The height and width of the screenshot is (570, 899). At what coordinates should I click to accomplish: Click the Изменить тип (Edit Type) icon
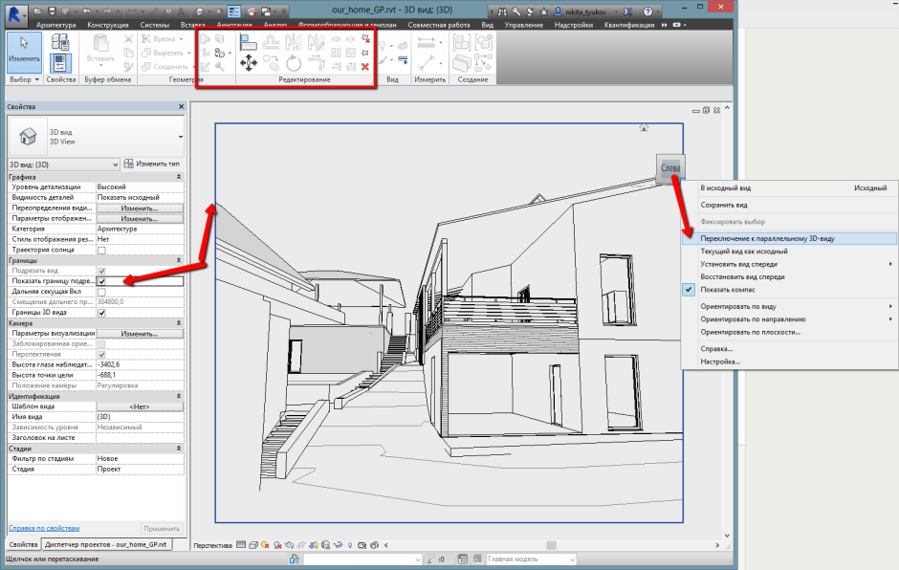(151, 164)
